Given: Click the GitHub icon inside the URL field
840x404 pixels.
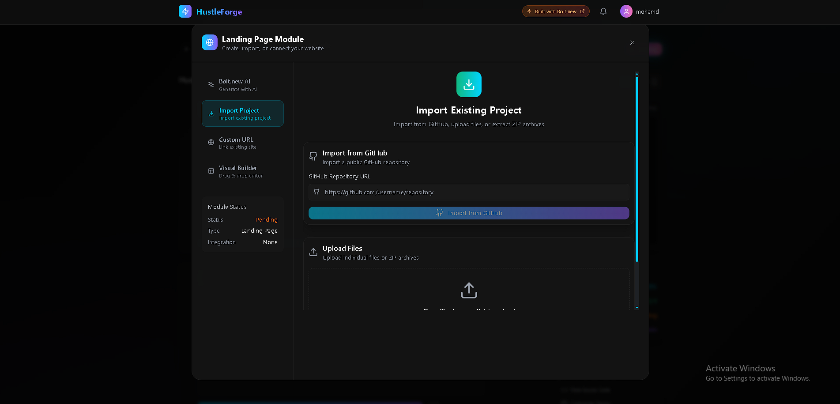Looking at the screenshot, I should pyautogui.click(x=316, y=192).
